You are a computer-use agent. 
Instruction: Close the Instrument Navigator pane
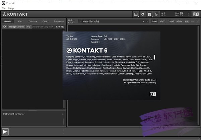(63, 114)
